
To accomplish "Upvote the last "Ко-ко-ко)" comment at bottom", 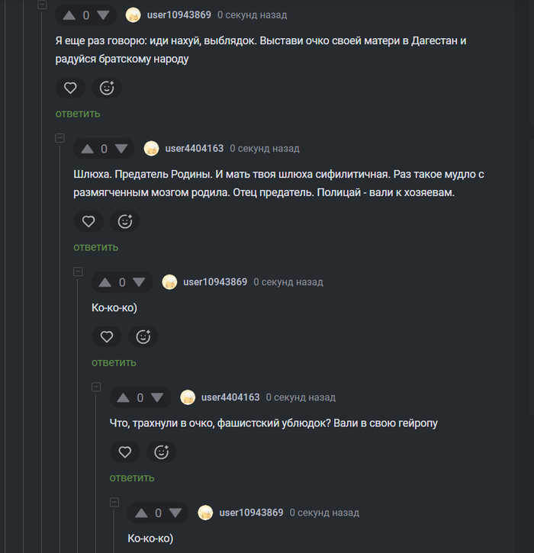I will pyautogui.click(x=141, y=513).
